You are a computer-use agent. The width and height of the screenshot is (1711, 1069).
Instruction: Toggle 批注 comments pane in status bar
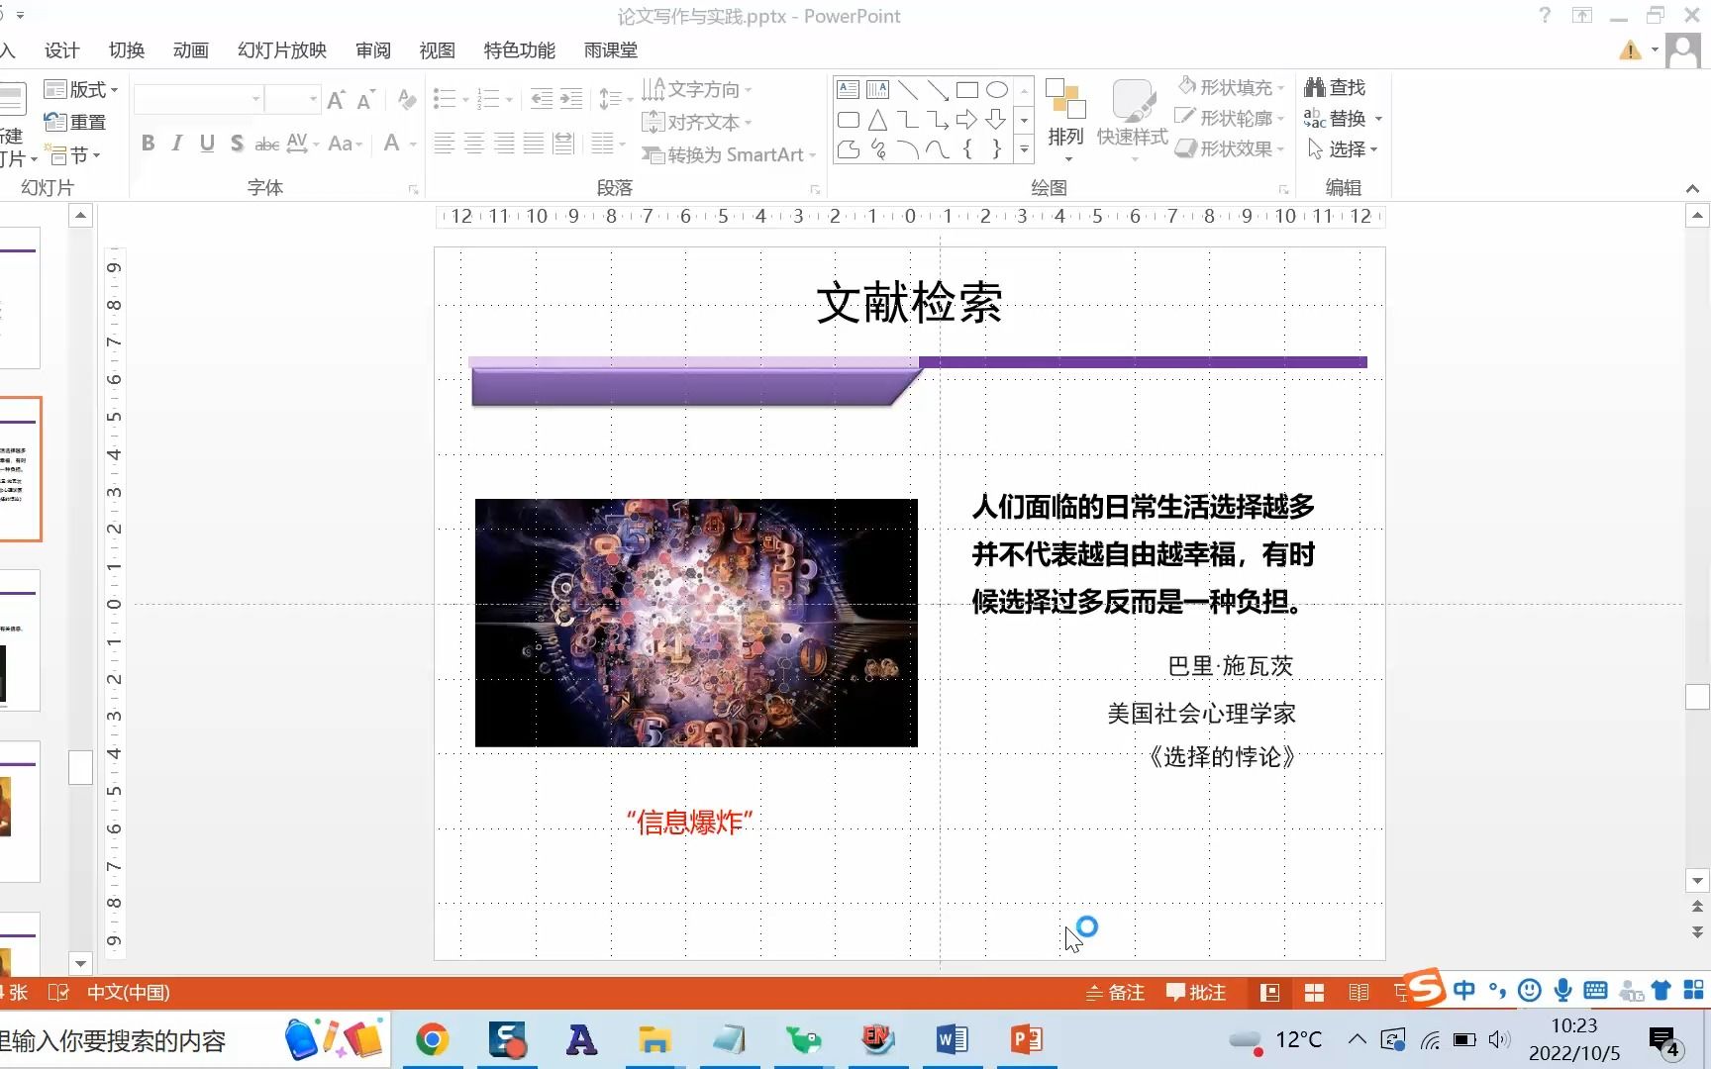(x=1196, y=992)
